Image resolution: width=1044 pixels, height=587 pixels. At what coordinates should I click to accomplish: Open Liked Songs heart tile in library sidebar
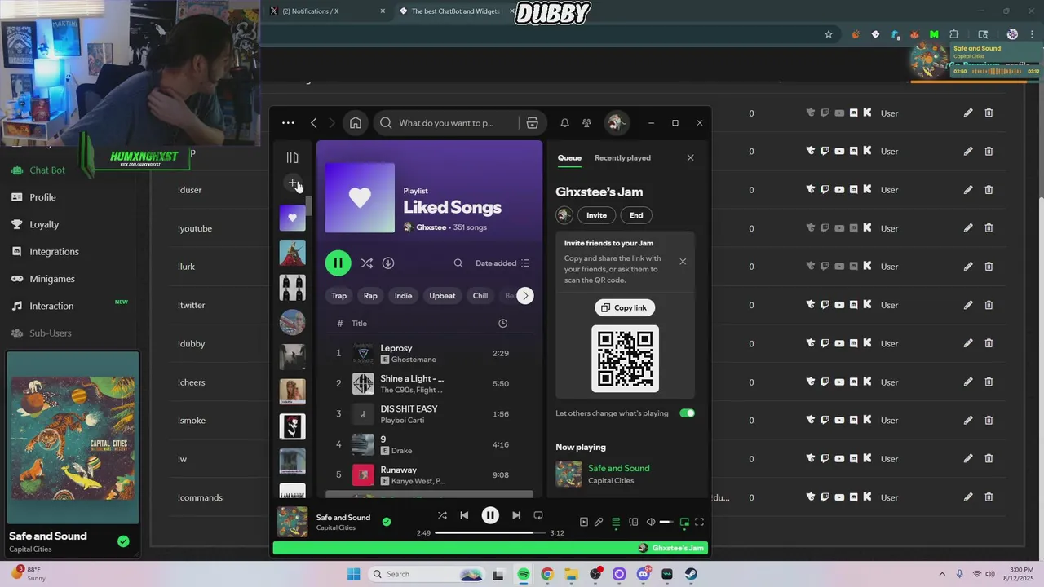(x=293, y=218)
